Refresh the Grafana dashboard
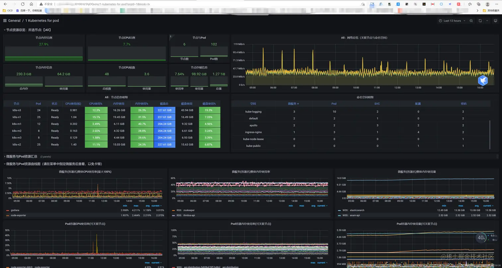This screenshot has height=268, width=502. (480, 21)
